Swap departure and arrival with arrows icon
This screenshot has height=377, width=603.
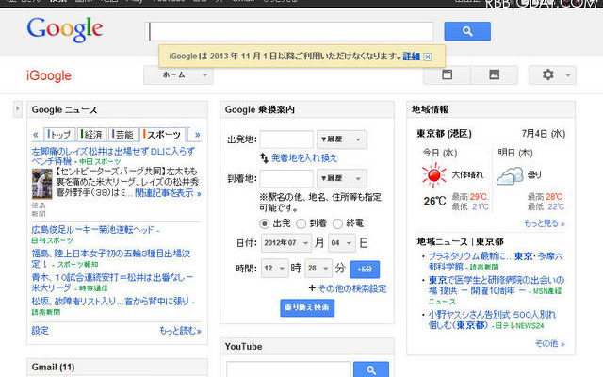pyautogui.click(x=264, y=157)
